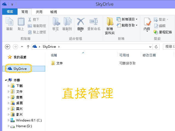
Task: Sort by Date Modified (修改日期) column
Action: tap(149, 55)
